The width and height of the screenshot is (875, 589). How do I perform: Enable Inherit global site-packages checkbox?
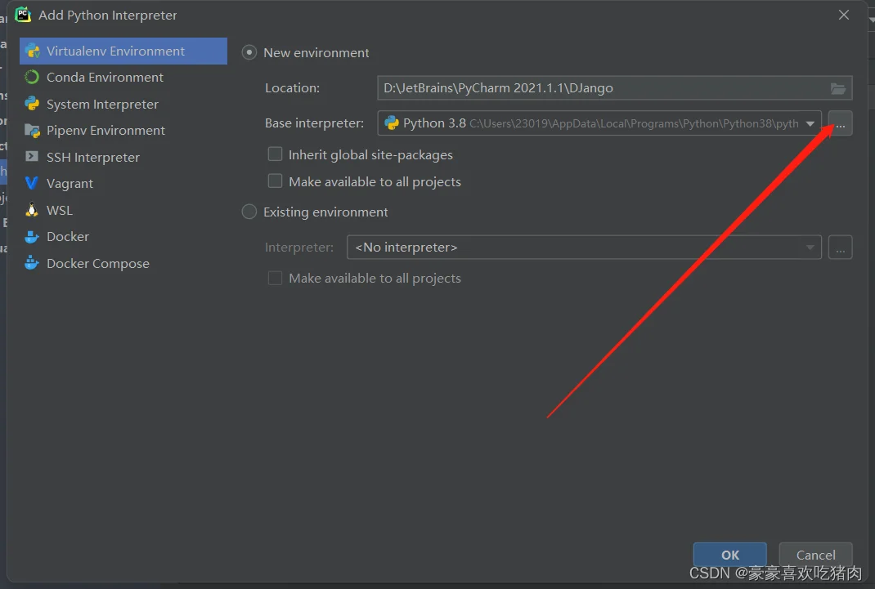coord(275,154)
